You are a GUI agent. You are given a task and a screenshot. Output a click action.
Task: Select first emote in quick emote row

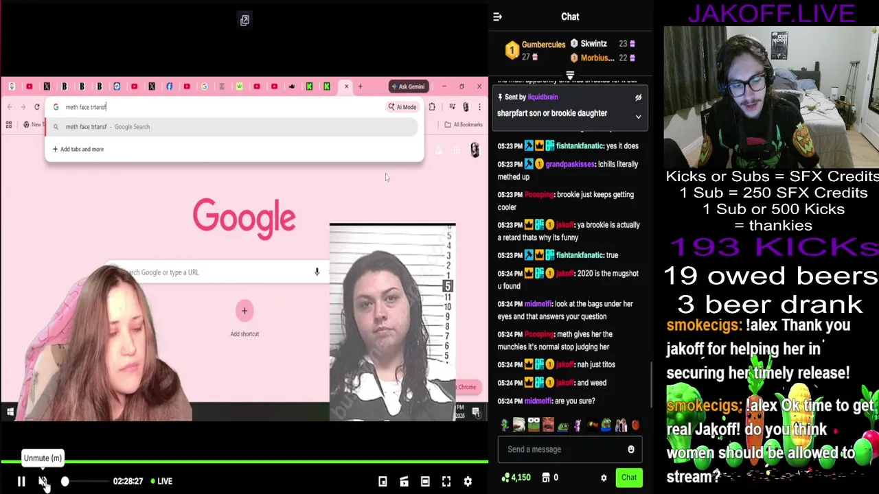[505, 426]
